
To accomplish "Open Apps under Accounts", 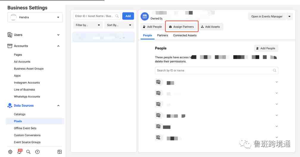I will pos(17,76).
